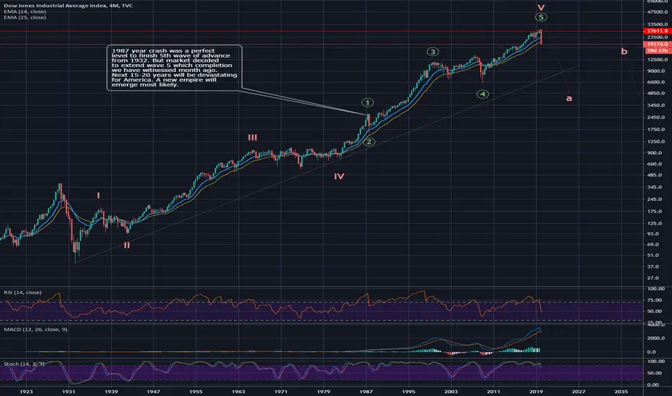Select the 1987 year crash annotation text box

[x=174, y=68]
